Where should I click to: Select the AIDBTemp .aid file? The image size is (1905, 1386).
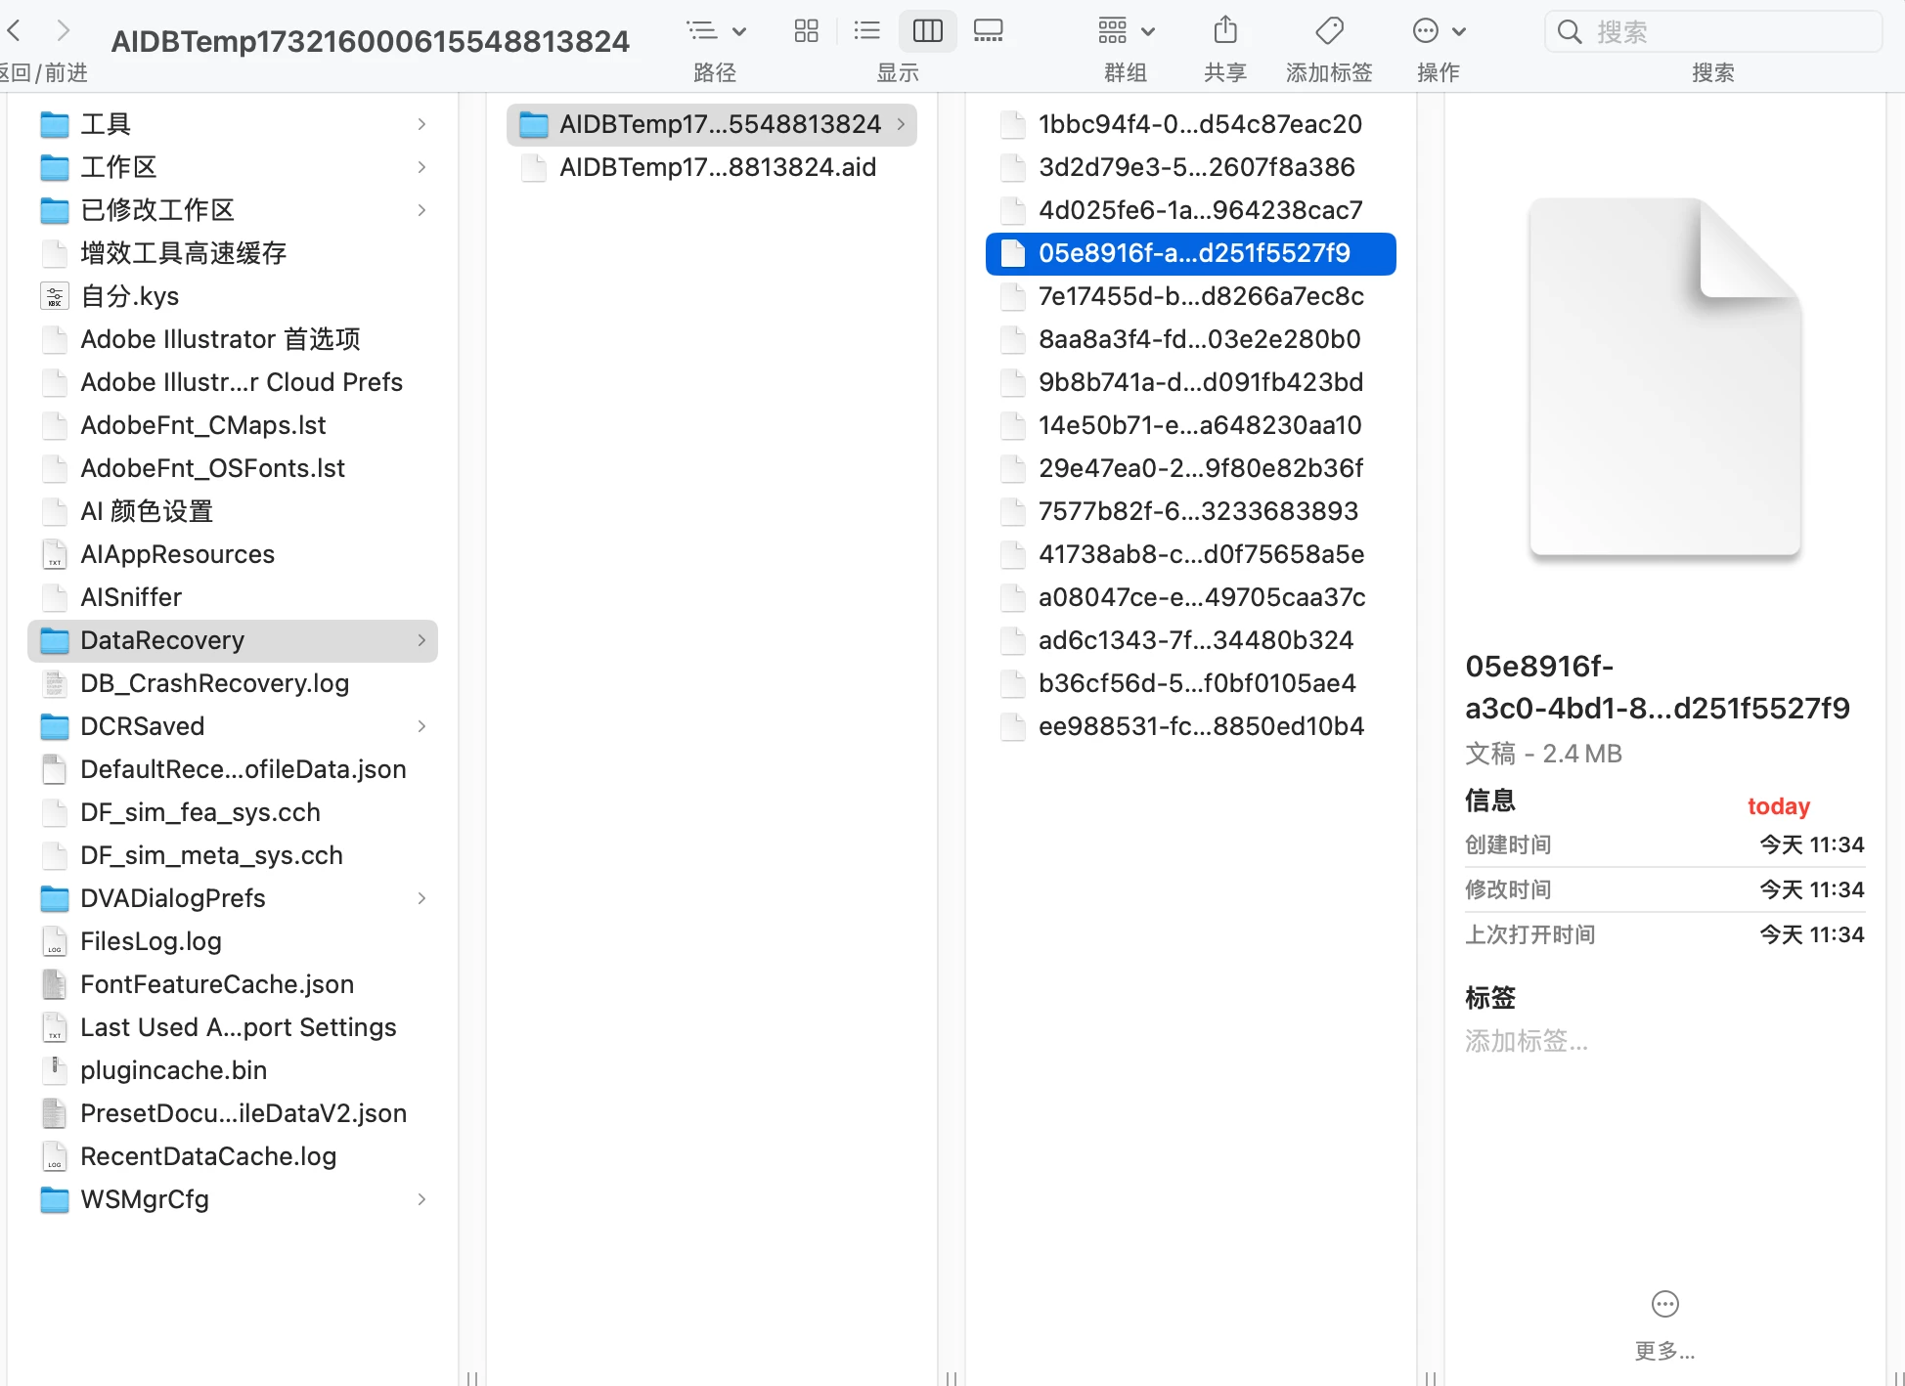(x=717, y=167)
